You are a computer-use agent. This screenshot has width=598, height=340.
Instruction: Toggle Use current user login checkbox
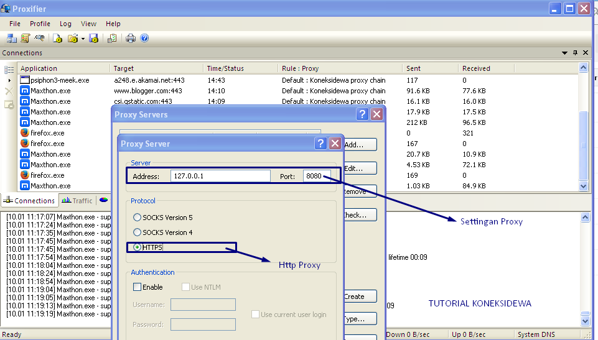pyautogui.click(x=256, y=315)
